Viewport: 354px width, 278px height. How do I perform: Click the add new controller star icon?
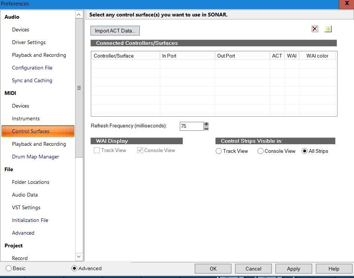click(x=328, y=29)
